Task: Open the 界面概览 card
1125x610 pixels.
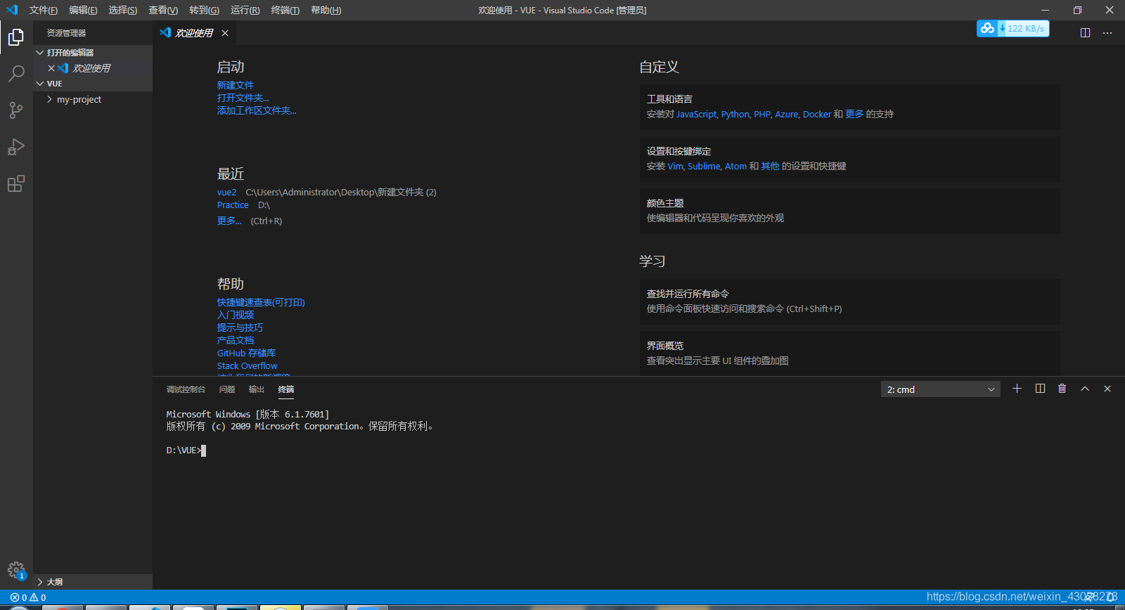Action: (849, 353)
